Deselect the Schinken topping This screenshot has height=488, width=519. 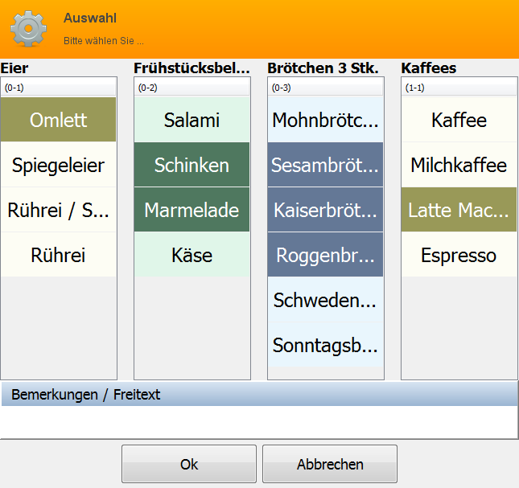[192, 166]
